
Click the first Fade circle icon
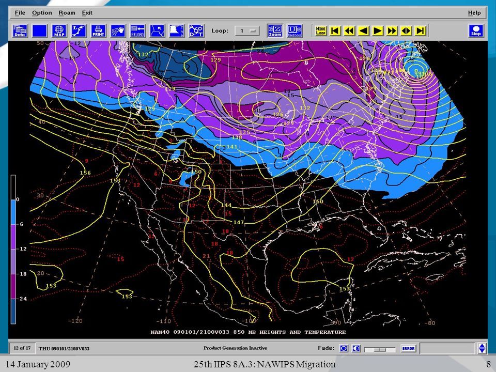point(344,349)
